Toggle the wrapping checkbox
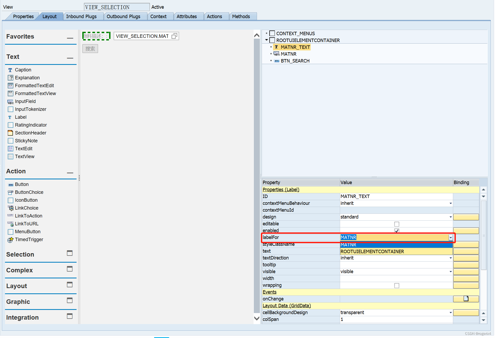495x338 pixels. [397, 285]
